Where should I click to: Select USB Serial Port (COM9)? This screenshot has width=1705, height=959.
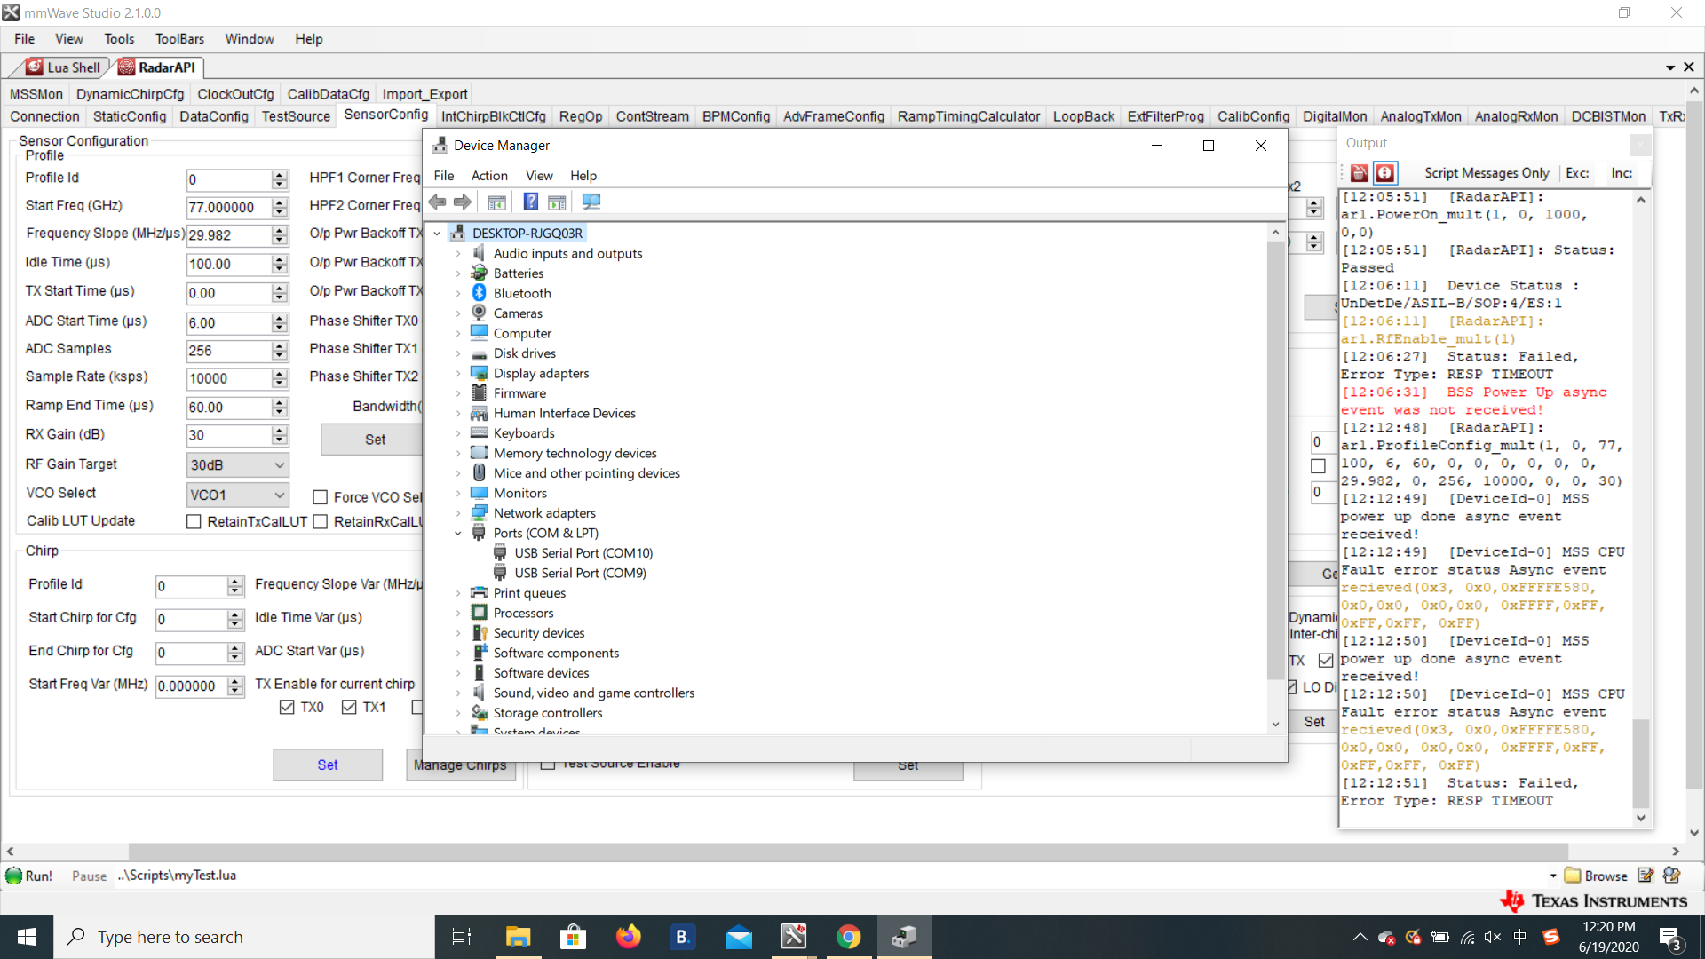pyautogui.click(x=580, y=574)
